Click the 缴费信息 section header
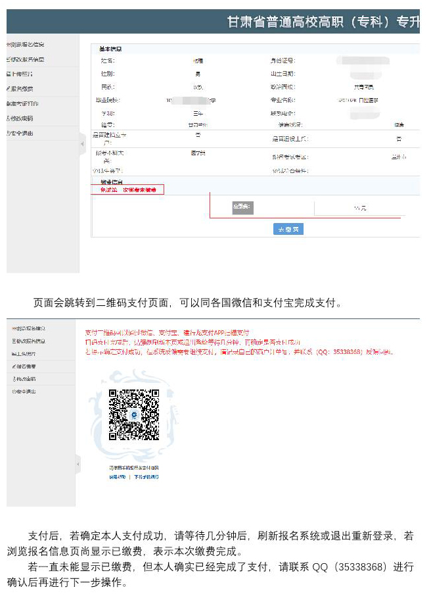 point(112,182)
